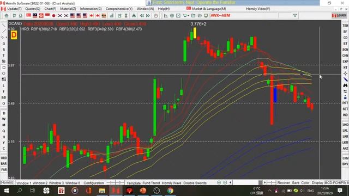The height and width of the screenshot is (196, 349).
Task: Click the crosshair icon in right sidebar
Action: coord(345,73)
